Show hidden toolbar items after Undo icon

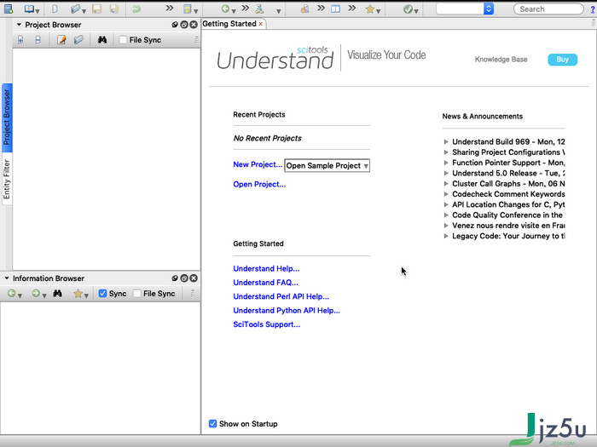[170, 8]
